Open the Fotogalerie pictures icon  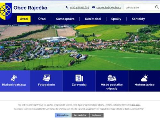click(x=46, y=78)
